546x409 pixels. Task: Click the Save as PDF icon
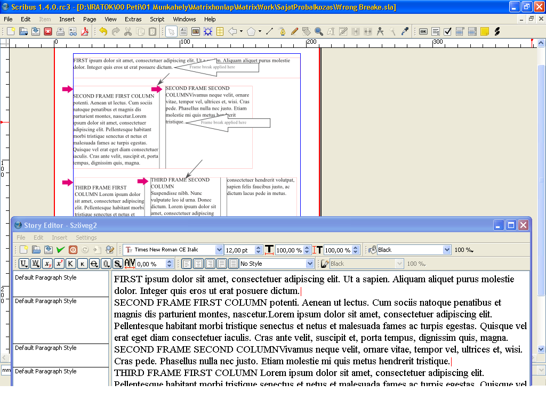(85, 31)
